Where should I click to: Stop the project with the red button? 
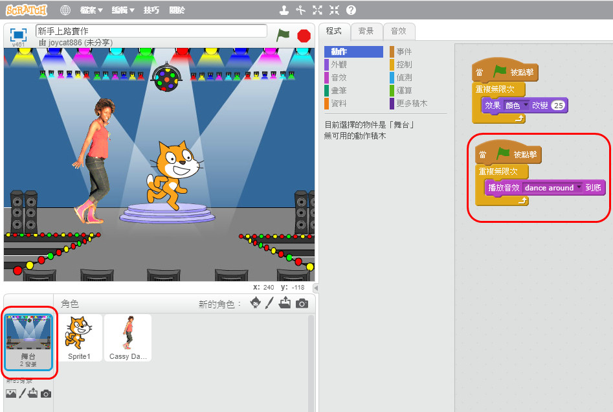tap(304, 36)
